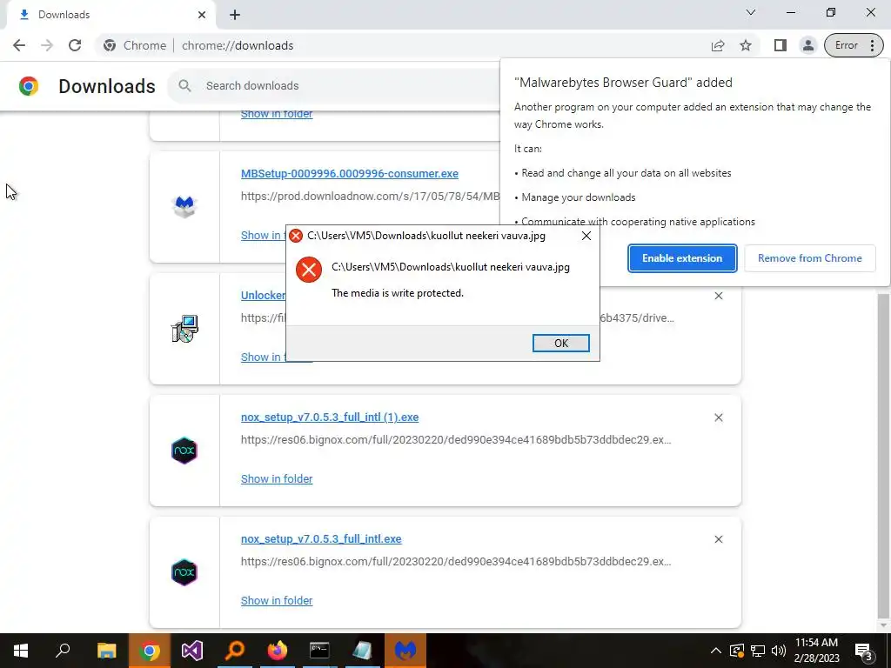Open the nox_setup_v7.0.5.3_full_intl (1).exe link
This screenshot has height=668, width=891.
[330, 417]
